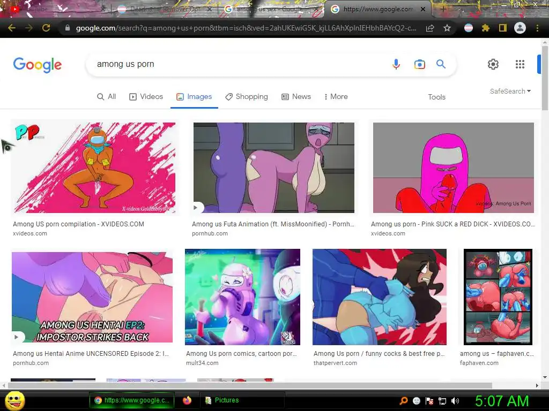Open the Tools filter button

click(436, 97)
